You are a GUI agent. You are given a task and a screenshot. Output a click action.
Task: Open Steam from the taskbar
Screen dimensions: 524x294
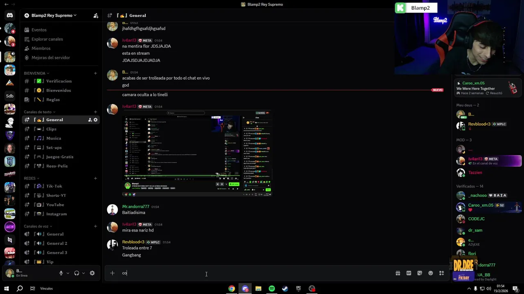click(x=285, y=289)
